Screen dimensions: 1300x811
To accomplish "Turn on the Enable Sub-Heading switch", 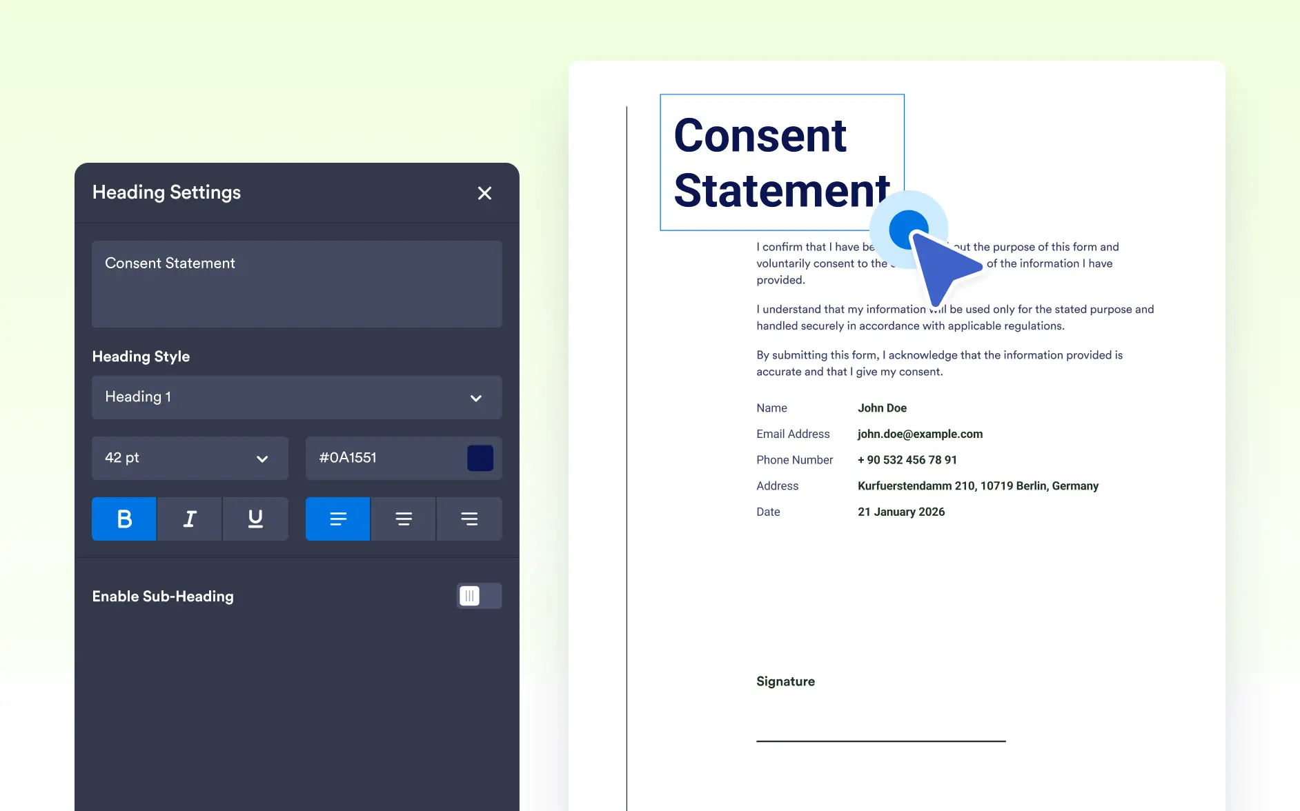I will [480, 596].
